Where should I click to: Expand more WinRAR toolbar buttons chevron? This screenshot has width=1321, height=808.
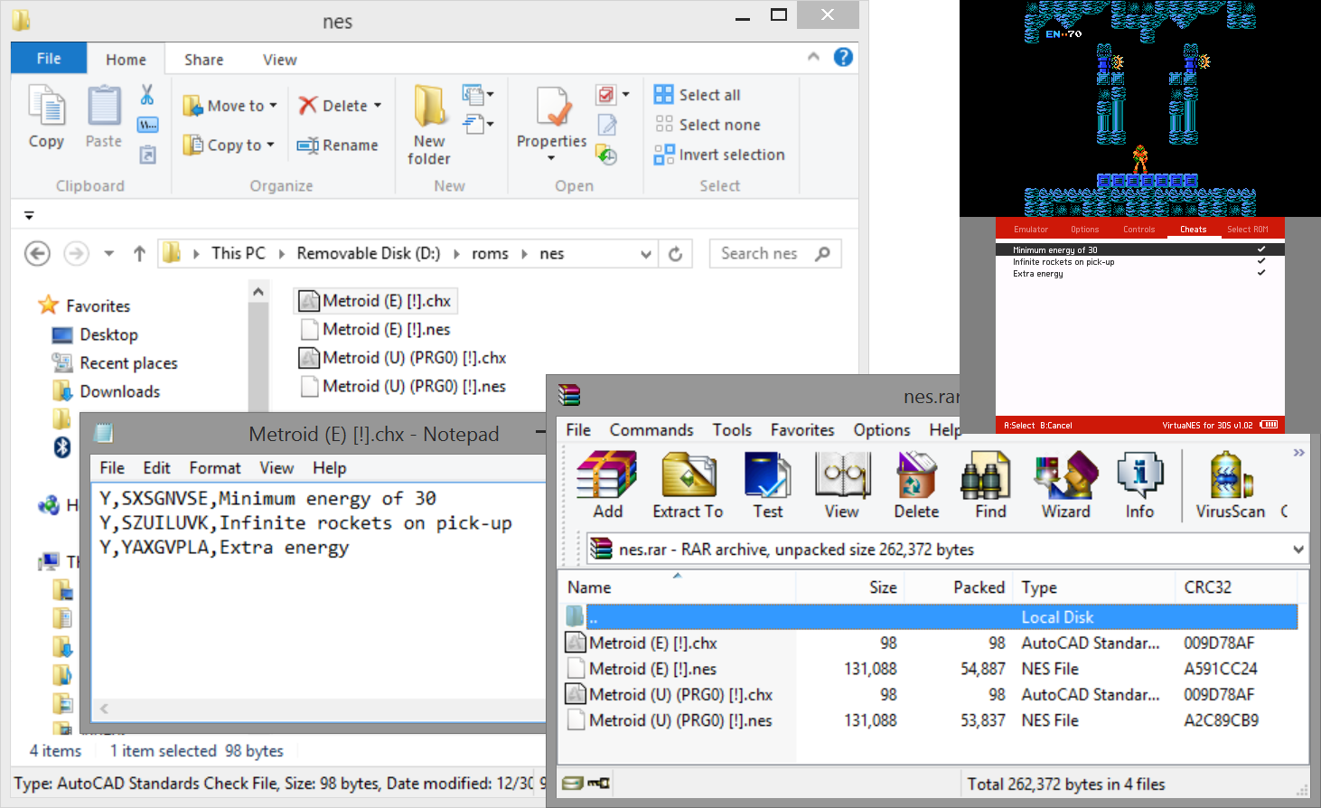coord(1298,453)
